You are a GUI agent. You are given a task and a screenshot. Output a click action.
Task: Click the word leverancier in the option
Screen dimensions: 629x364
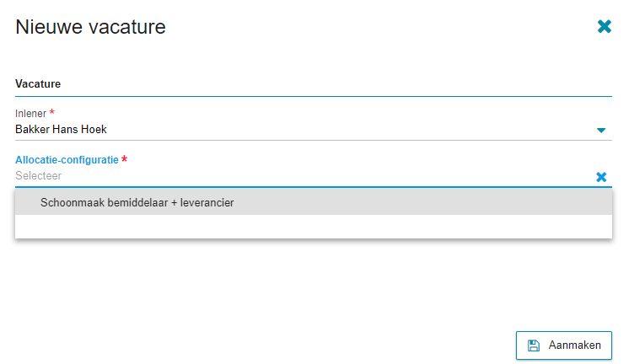(207, 202)
